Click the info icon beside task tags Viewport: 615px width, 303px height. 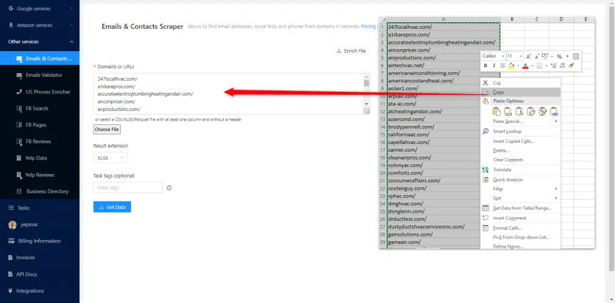(x=169, y=188)
